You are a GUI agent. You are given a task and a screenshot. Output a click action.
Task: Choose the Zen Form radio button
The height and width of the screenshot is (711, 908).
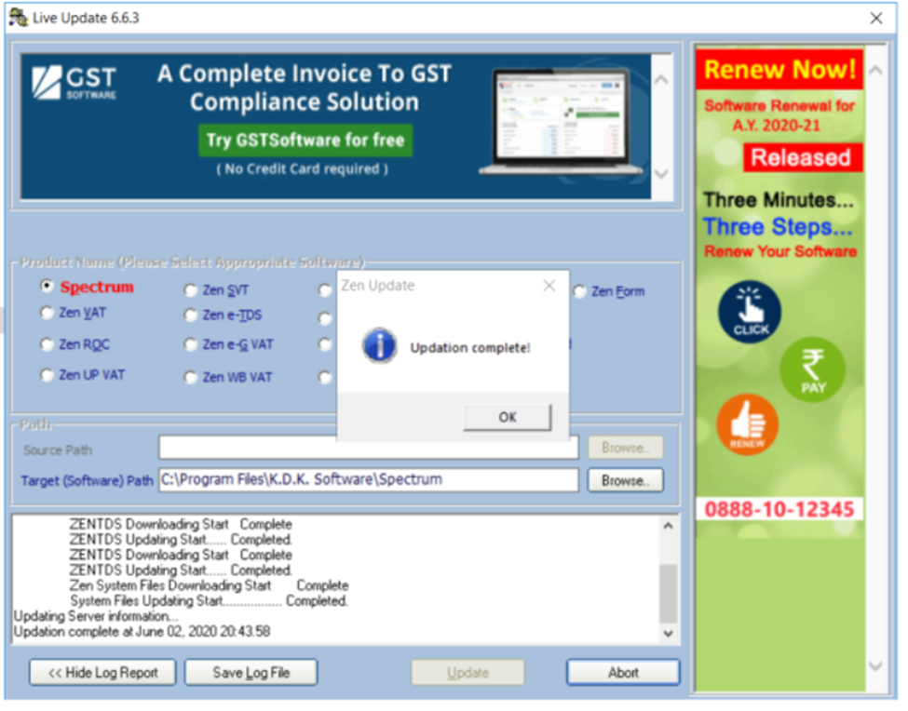(579, 291)
